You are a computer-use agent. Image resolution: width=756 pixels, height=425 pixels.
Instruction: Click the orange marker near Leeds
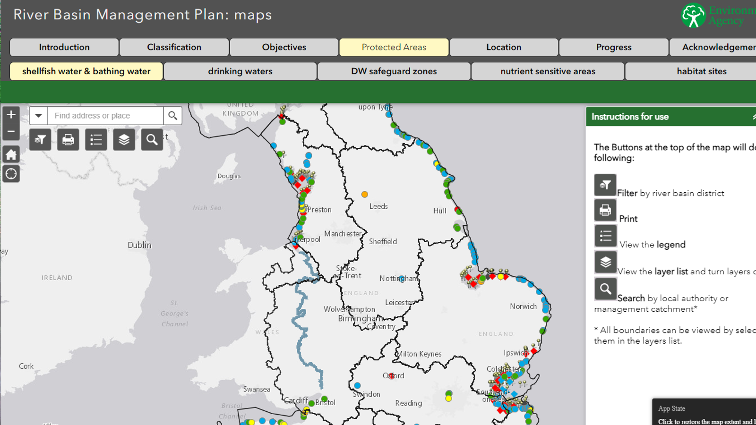pyautogui.click(x=364, y=194)
